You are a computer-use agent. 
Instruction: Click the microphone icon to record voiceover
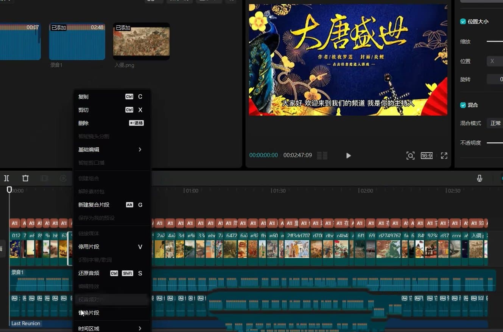click(x=480, y=178)
